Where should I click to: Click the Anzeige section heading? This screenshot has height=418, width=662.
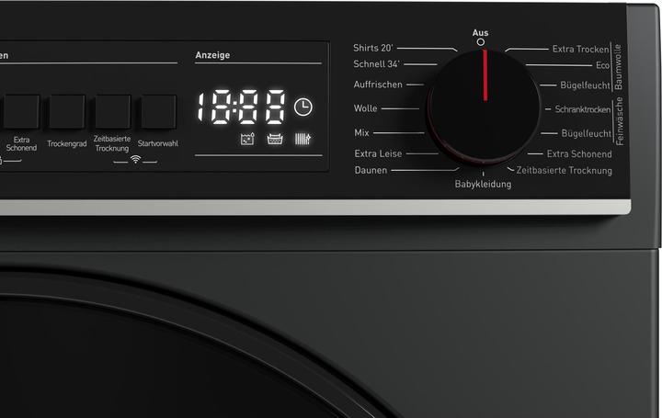coord(212,55)
